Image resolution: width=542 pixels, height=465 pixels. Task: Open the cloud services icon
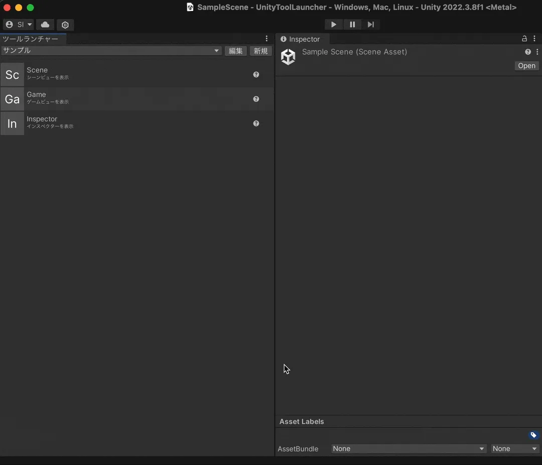click(x=45, y=25)
